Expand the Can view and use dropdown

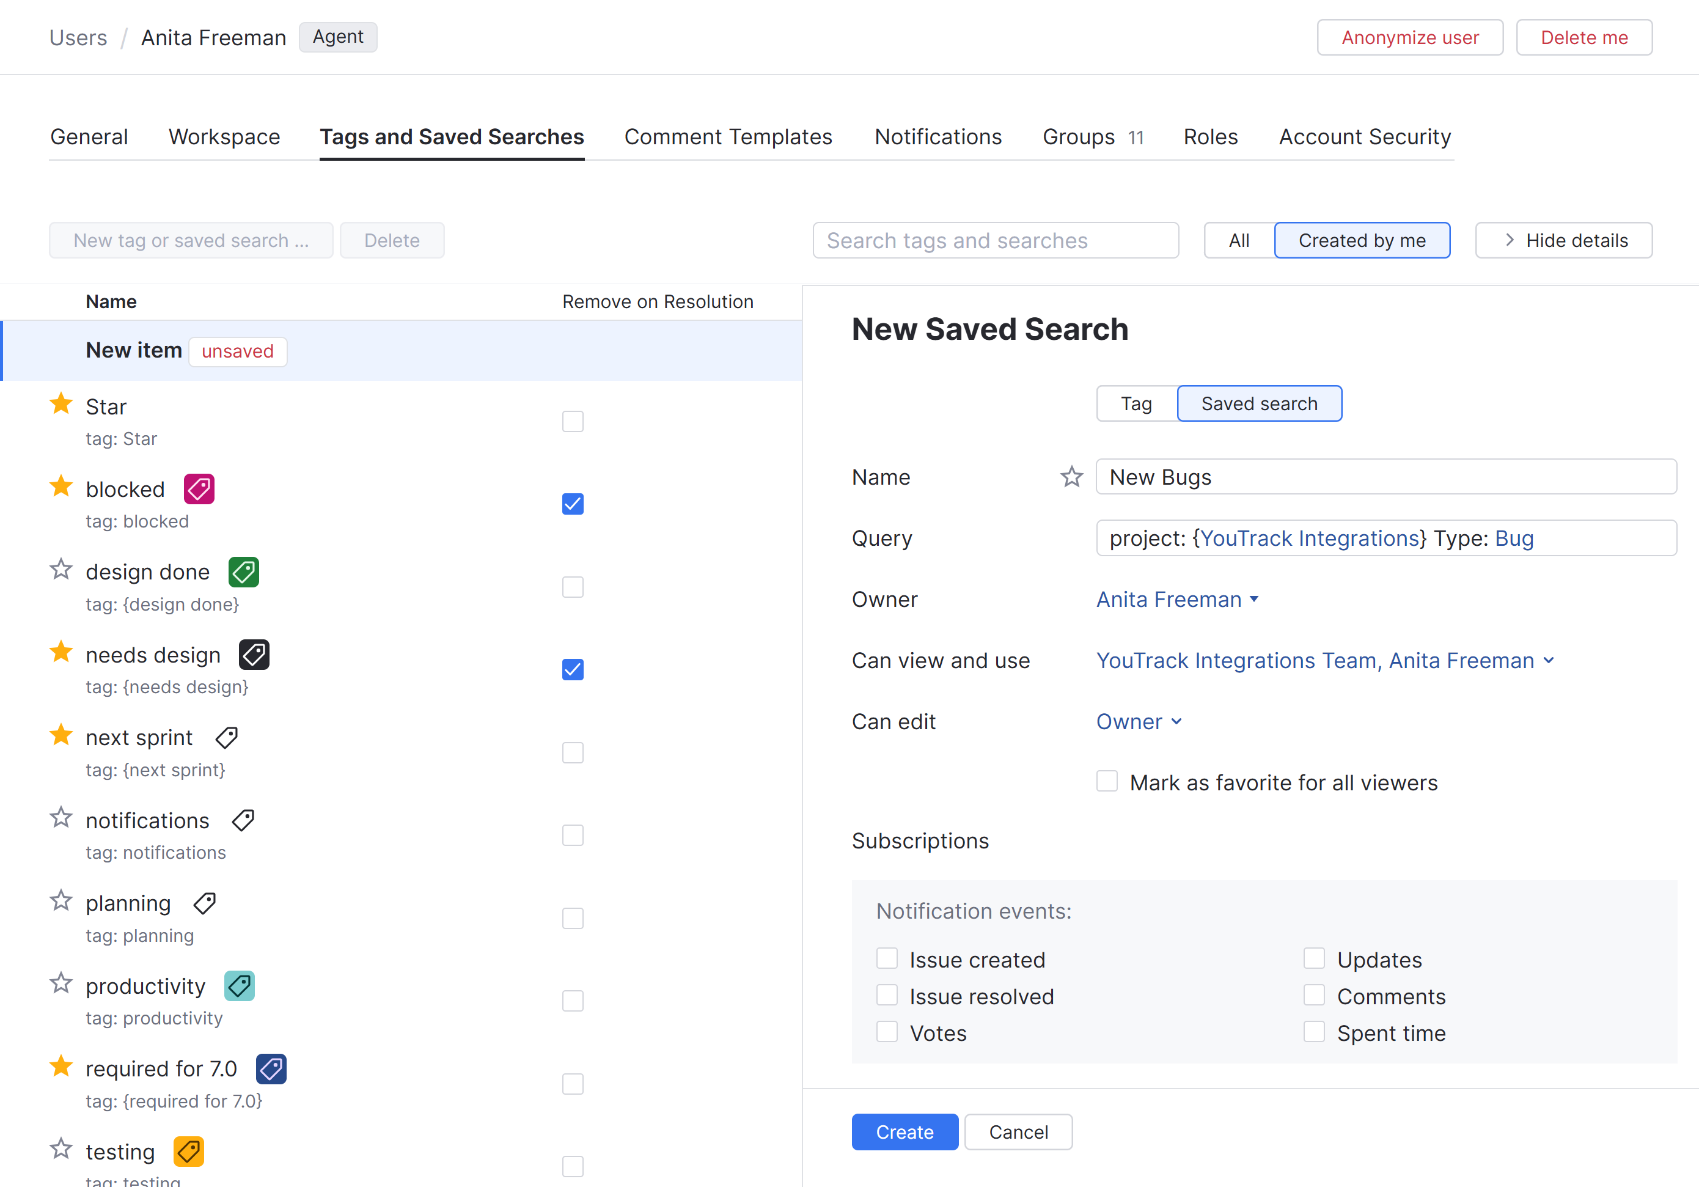[x=1324, y=660]
